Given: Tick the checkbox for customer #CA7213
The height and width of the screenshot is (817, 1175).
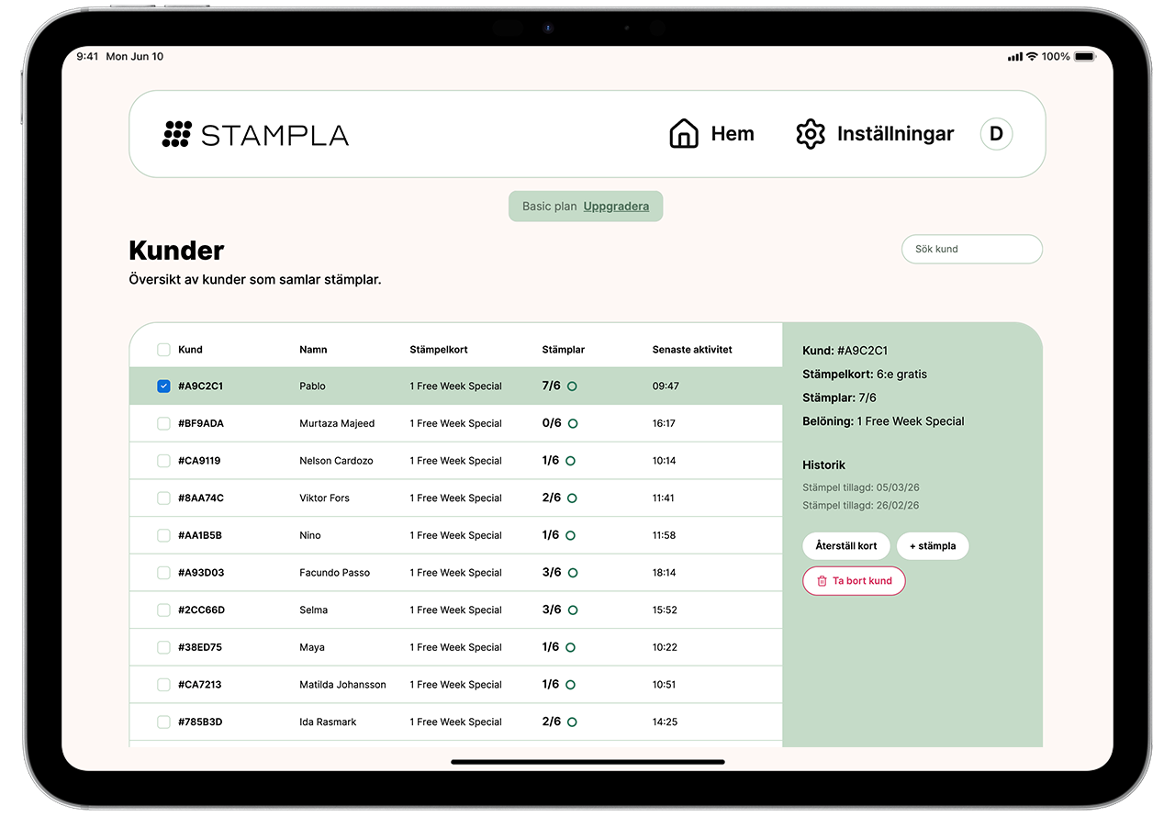Looking at the screenshot, I should [163, 685].
